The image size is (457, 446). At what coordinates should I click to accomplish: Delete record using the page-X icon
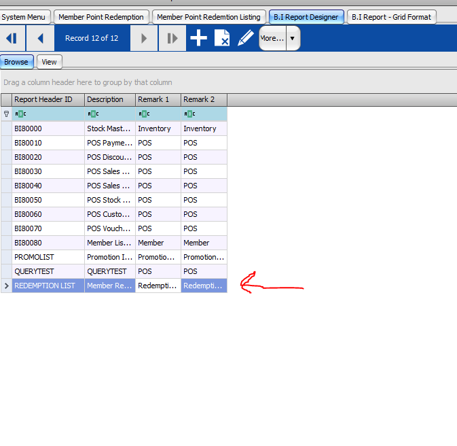point(222,39)
